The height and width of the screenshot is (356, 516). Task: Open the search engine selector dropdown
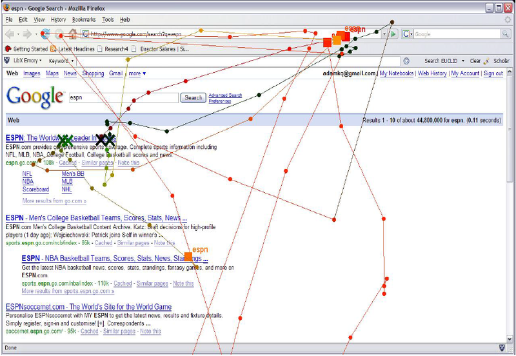pos(412,34)
